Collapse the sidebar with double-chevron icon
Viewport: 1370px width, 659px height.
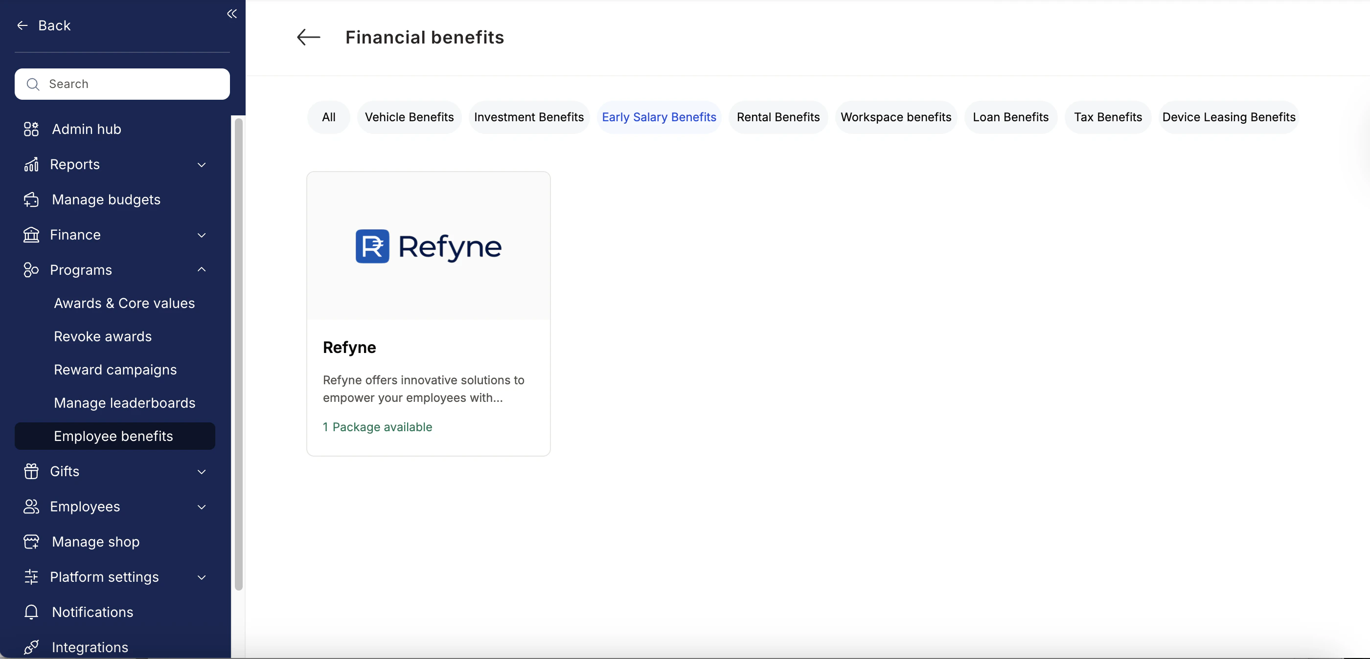pyautogui.click(x=232, y=14)
